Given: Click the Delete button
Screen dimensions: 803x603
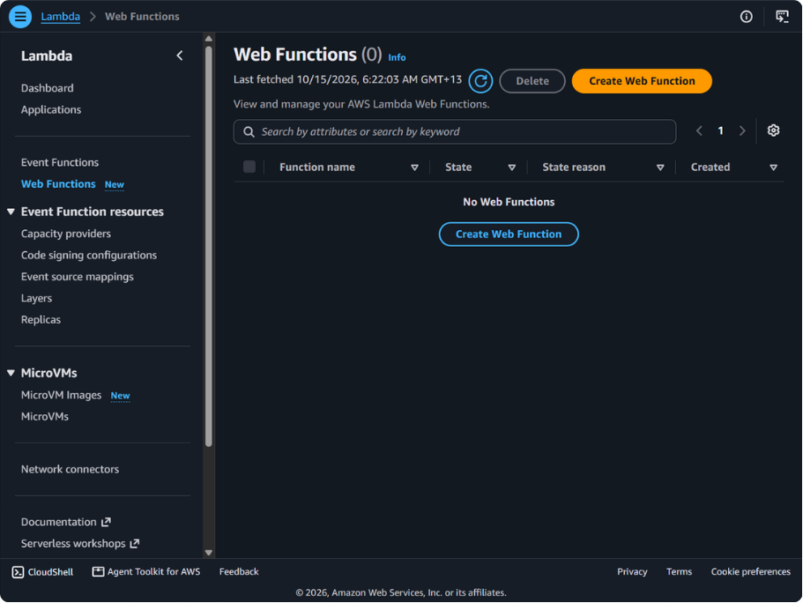Looking at the screenshot, I should (x=532, y=81).
